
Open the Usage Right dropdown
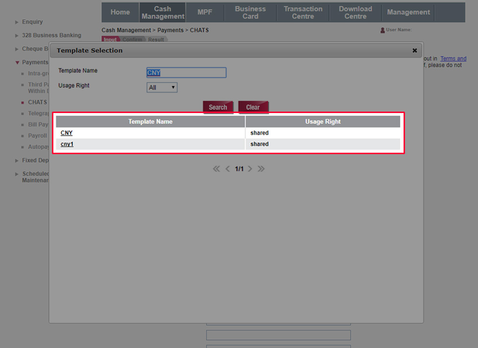click(x=162, y=88)
